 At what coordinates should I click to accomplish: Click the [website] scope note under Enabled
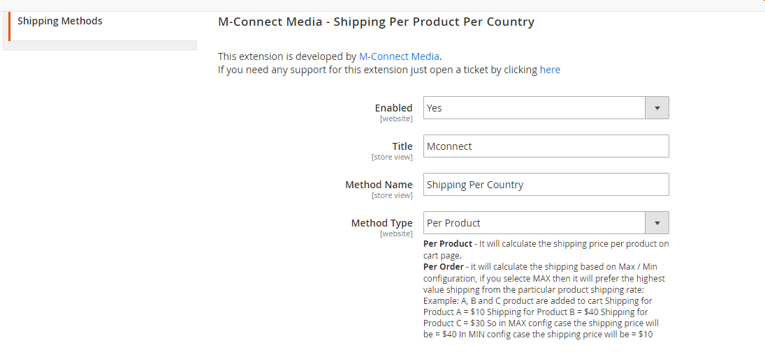pyautogui.click(x=396, y=119)
